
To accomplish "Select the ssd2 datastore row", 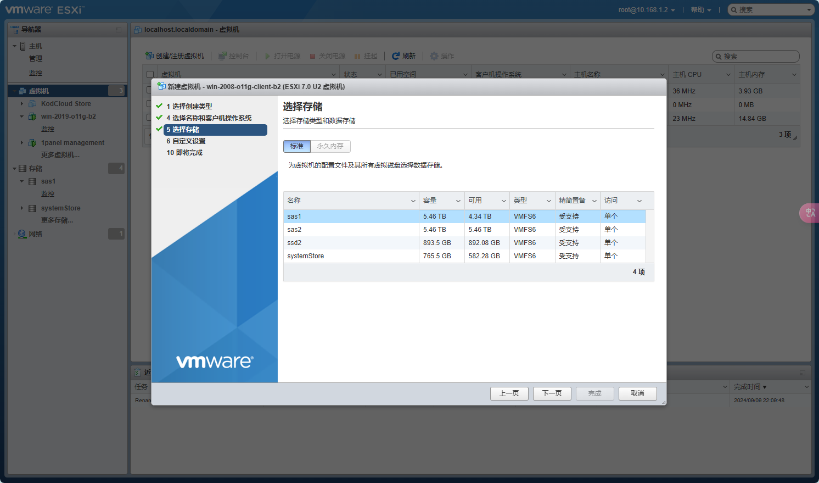I will 464,243.
